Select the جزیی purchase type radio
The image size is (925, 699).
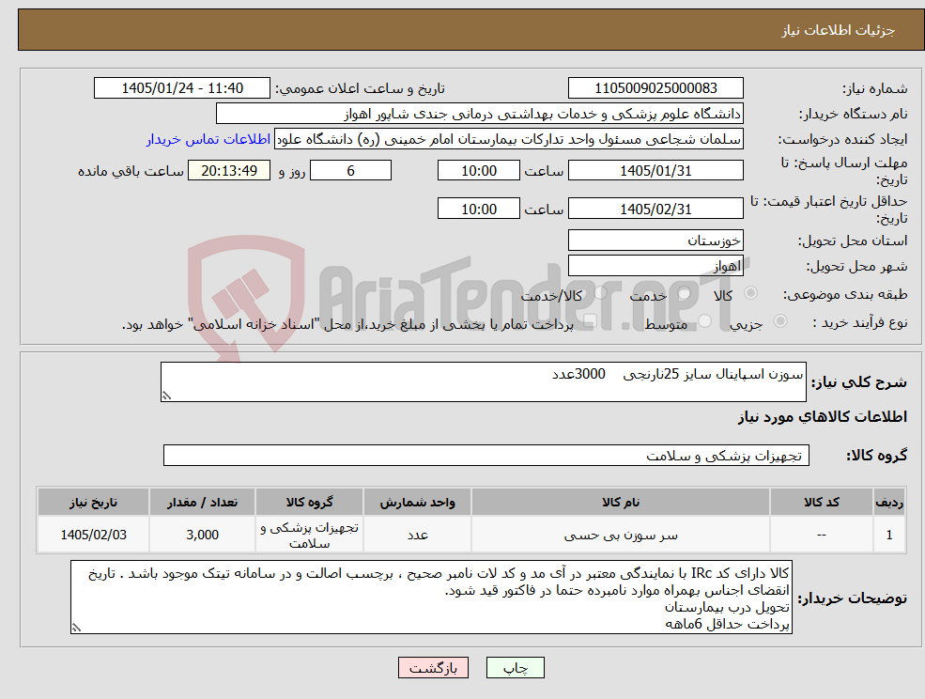779,321
